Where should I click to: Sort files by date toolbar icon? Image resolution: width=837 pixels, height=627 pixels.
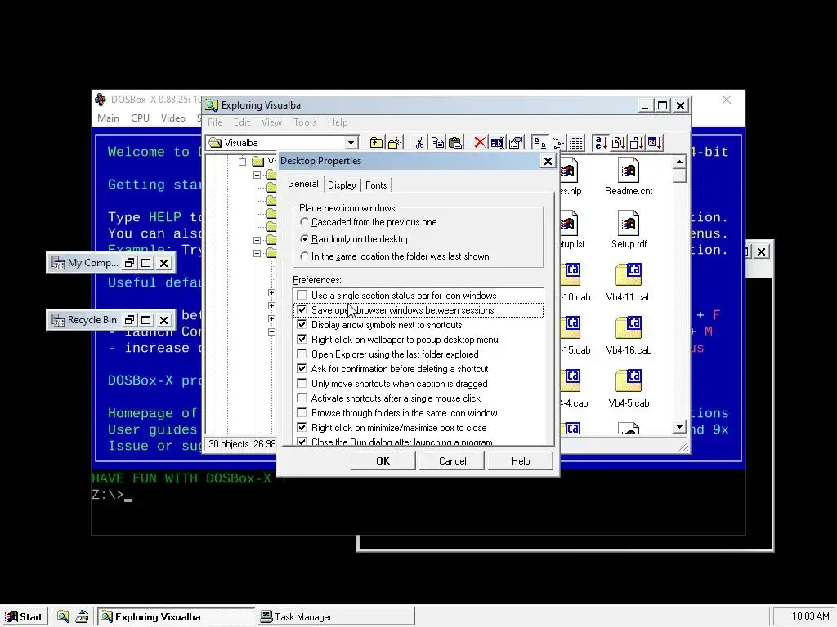tap(655, 143)
